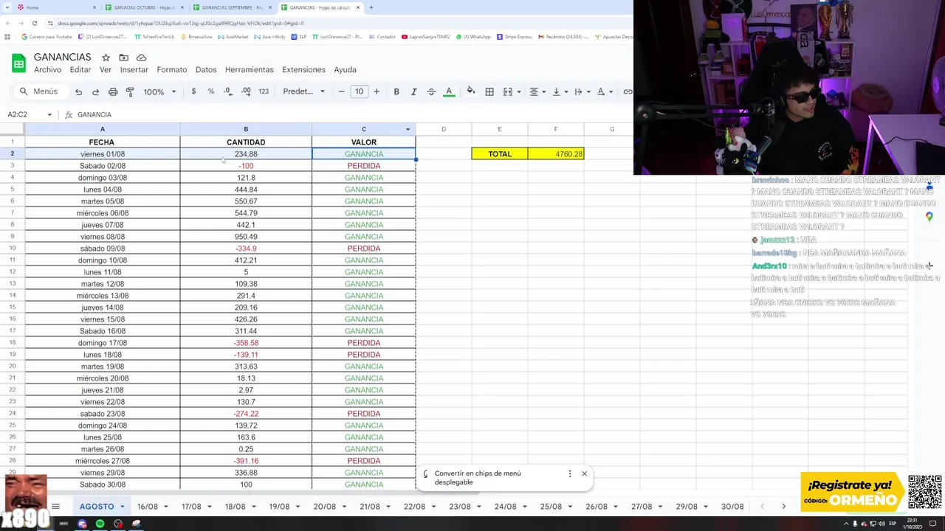The image size is (945, 531).
Task: Switch to GANANCIAS SEPTIEMBRE browser tab
Action: pyautogui.click(x=231, y=7)
